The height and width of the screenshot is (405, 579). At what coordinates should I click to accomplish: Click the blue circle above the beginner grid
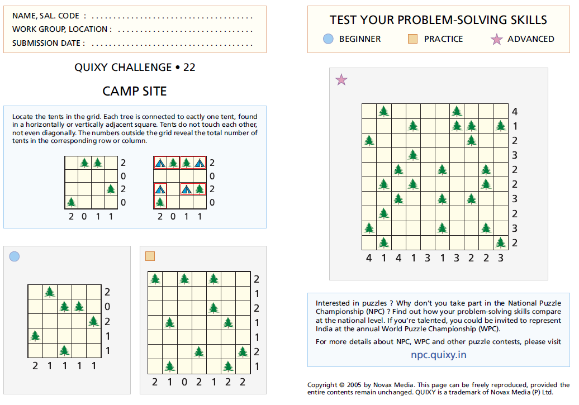click(15, 256)
